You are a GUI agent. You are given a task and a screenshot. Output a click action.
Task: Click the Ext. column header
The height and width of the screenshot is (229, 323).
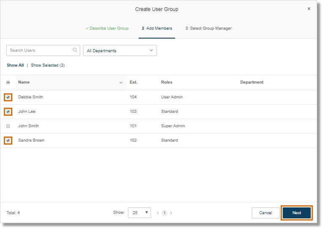click(x=133, y=82)
